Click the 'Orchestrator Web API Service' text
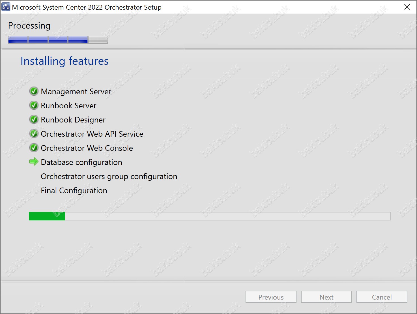Image resolution: width=417 pixels, height=314 pixels. coord(92,134)
